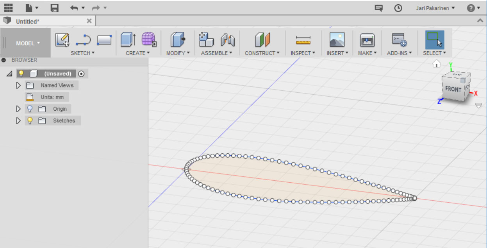Click the Insert image icon
Screen dimensions: 487x248
(x=337, y=40)
